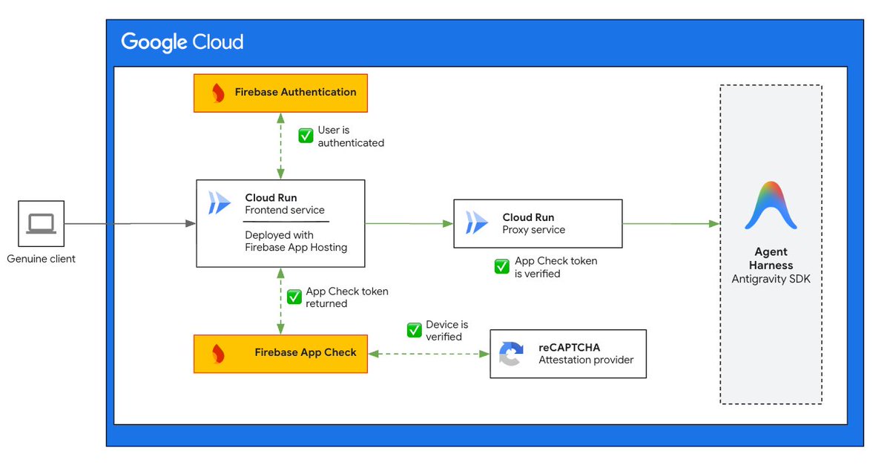Click the green checkmark beside Device is verified
890x465 pixels.
coord(414,330)
